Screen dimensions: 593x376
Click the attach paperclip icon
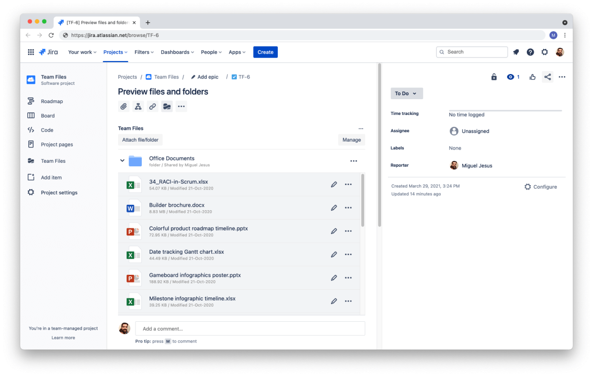tap(124, 106)
